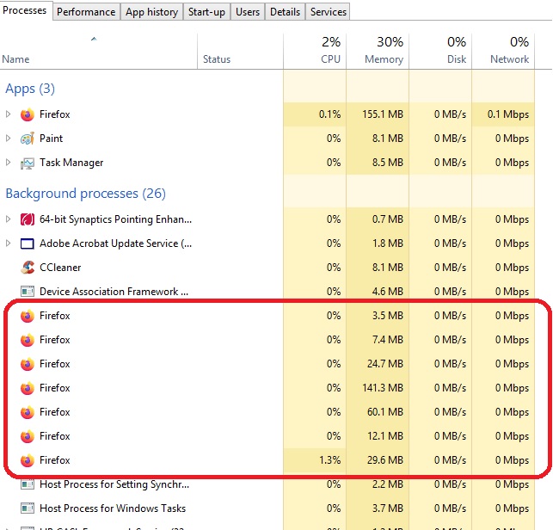Click the icon of Firefox using 7.4 MB
The image size is (553, 530).
pos(28,340)
